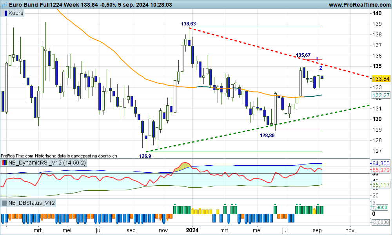The width and height of the screenshot is (392, 235).
Task: Click the 126,9 low price annotation
Action: [x=145, y=156]
